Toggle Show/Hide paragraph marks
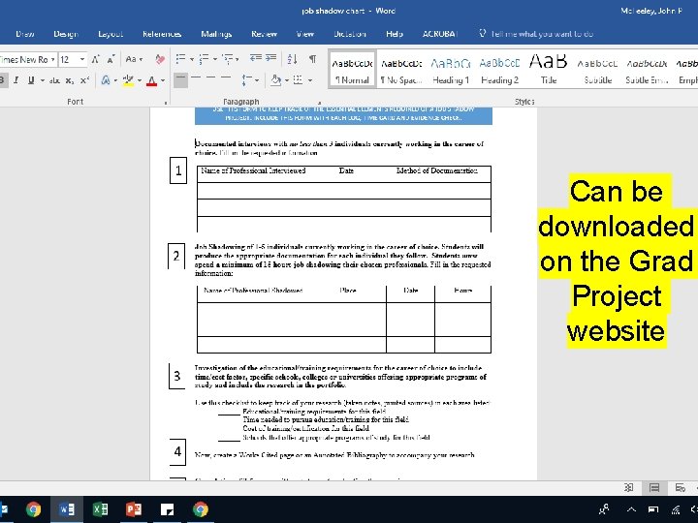This screenshot has width=698, height=523. (313, 59)
